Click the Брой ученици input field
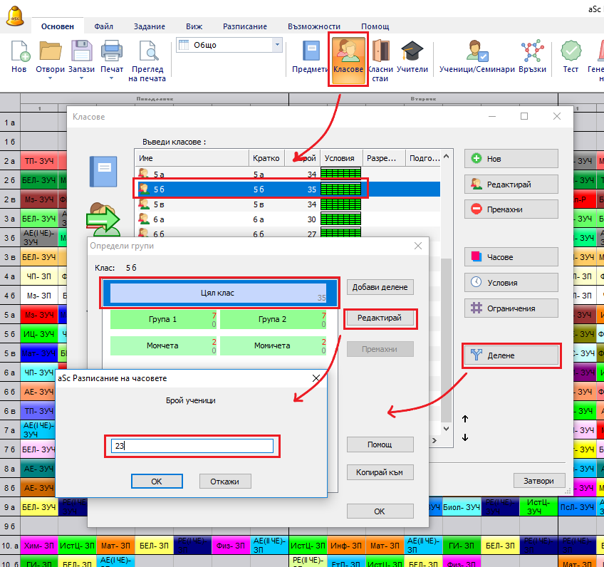Image resolution: width=604 pixels, height=567 pixels. [191, 446]
